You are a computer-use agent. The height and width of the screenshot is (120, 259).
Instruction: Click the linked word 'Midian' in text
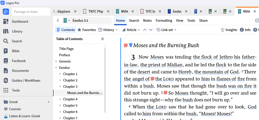pyautogui.click(x=175, y=65)
